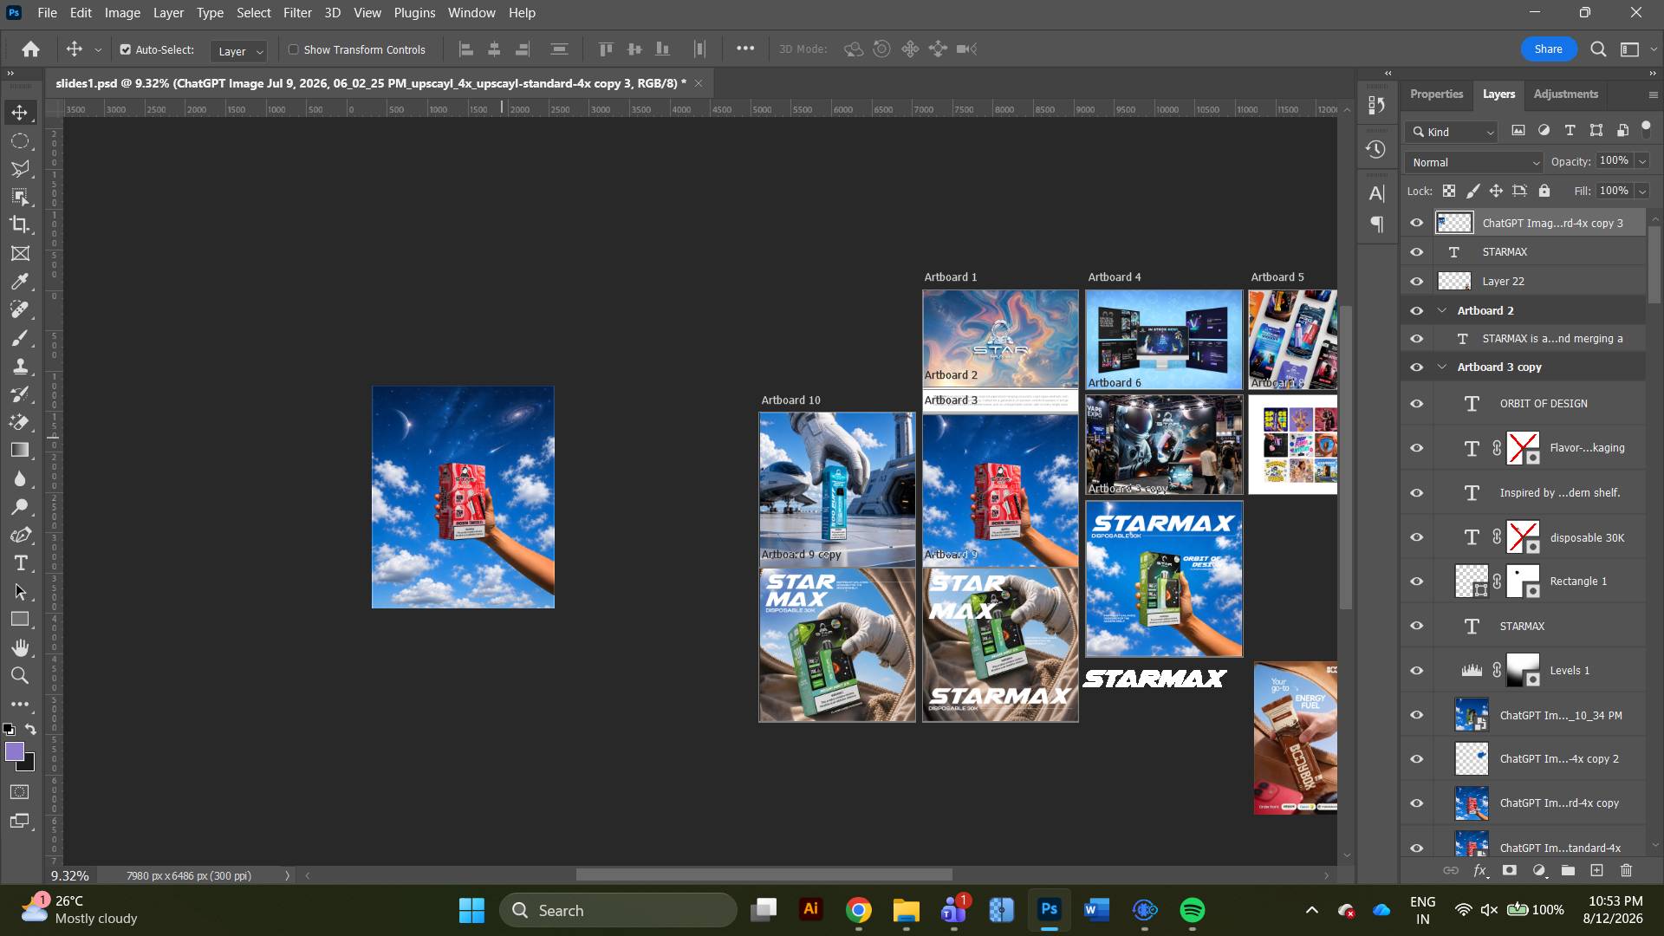Create a new layer from panel footer
This screenshot has width=1664, height=936.
(1596, 870)
